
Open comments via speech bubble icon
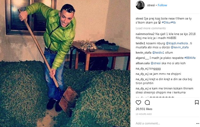click(147, 102)
